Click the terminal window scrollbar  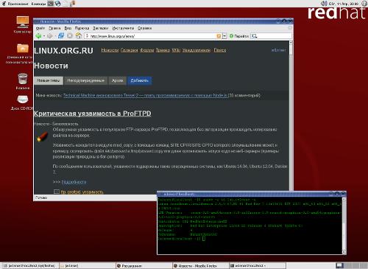[344, 226]
